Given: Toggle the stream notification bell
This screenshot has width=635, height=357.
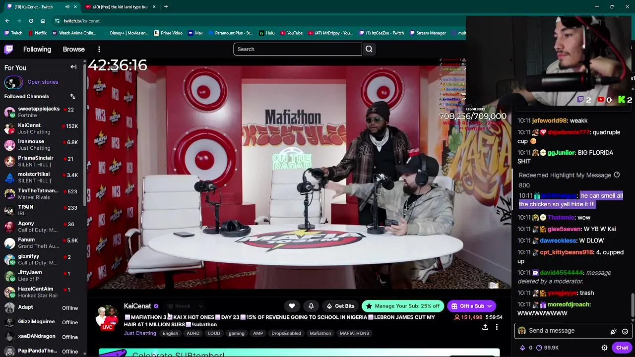Looking at the screenshot, I should (x=311, y=306).
